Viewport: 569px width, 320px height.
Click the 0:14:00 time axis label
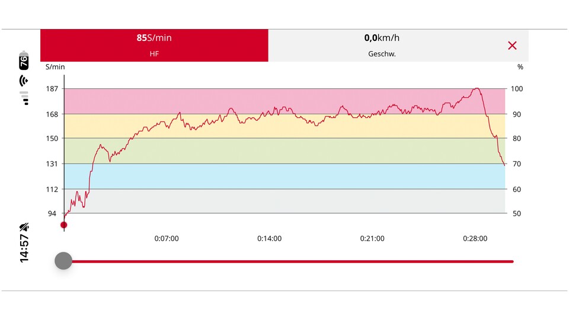pos(269,239)
